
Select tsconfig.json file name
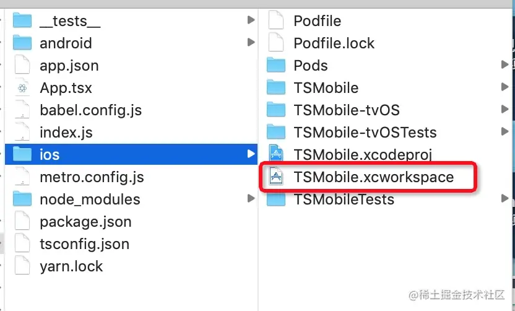tap(84, 244)
